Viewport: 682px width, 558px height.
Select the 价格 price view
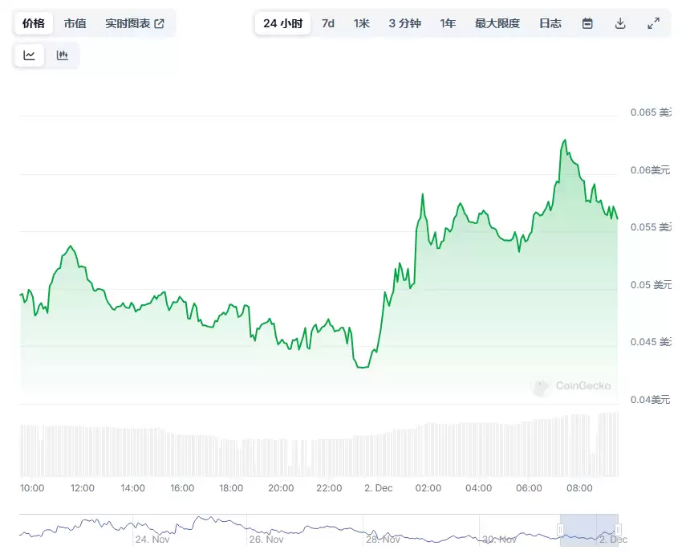pos(33,23)
